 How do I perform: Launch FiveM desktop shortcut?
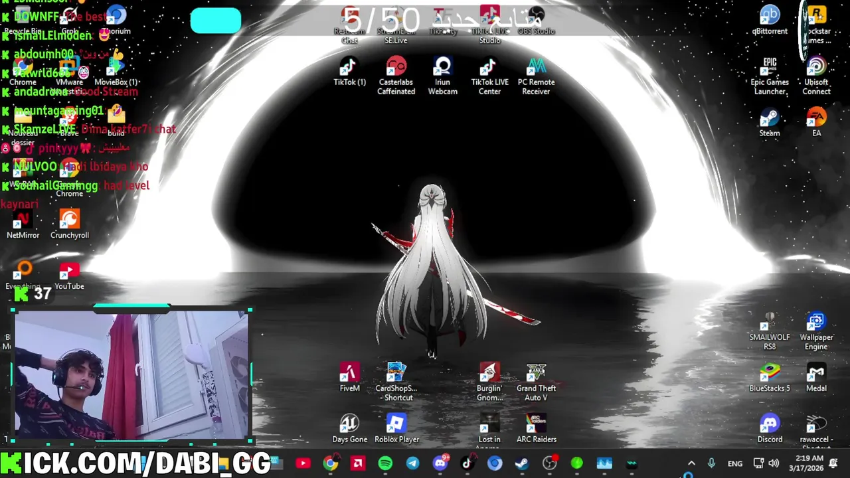click(349, 377)
